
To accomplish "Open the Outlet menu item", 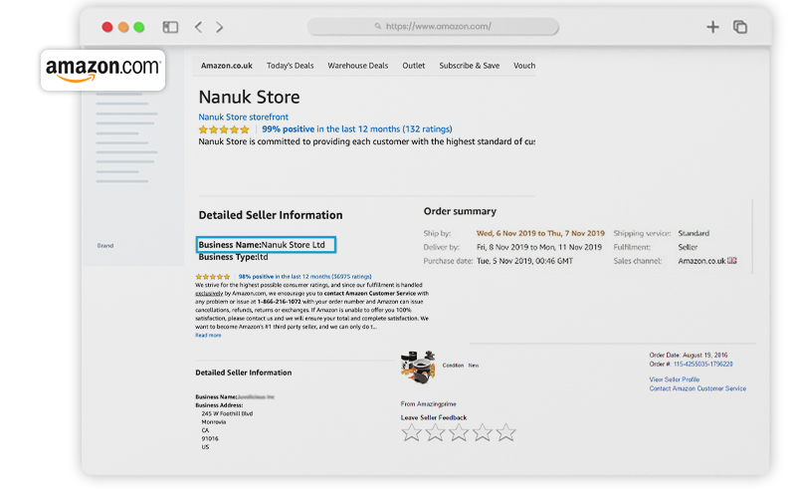I will [x=414, y=66].
